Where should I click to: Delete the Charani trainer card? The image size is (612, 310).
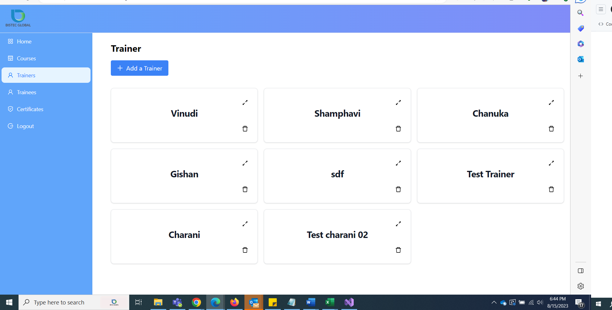tap(245, 250)
